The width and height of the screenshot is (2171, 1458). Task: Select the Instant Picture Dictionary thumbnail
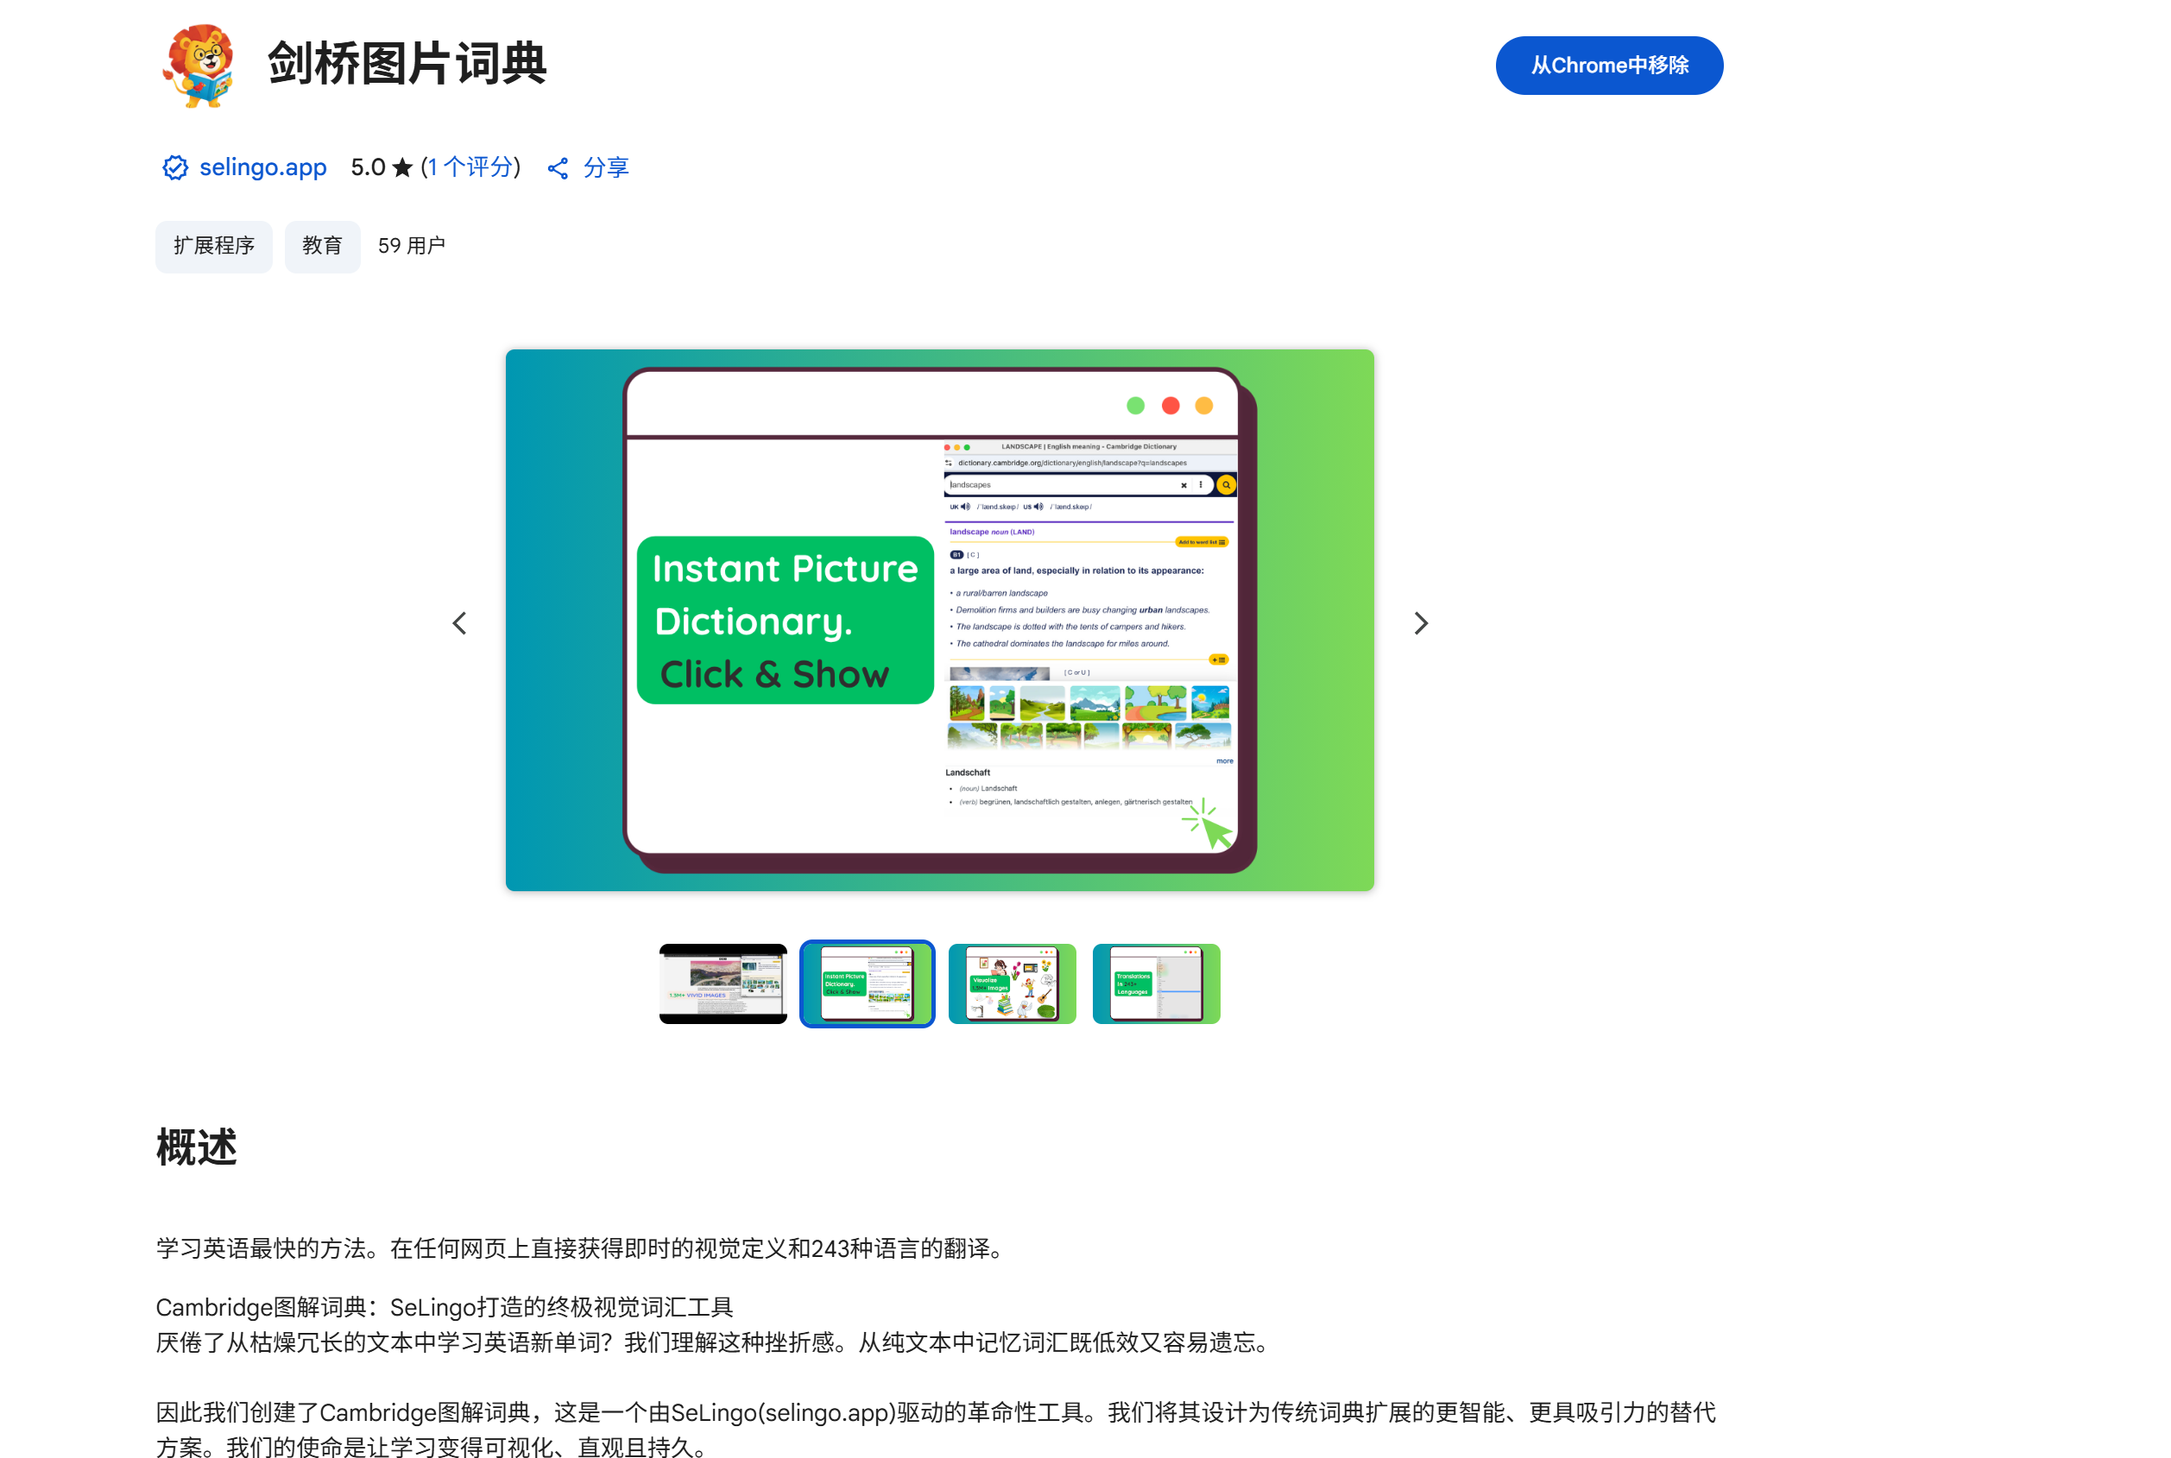tap(867, 983)
